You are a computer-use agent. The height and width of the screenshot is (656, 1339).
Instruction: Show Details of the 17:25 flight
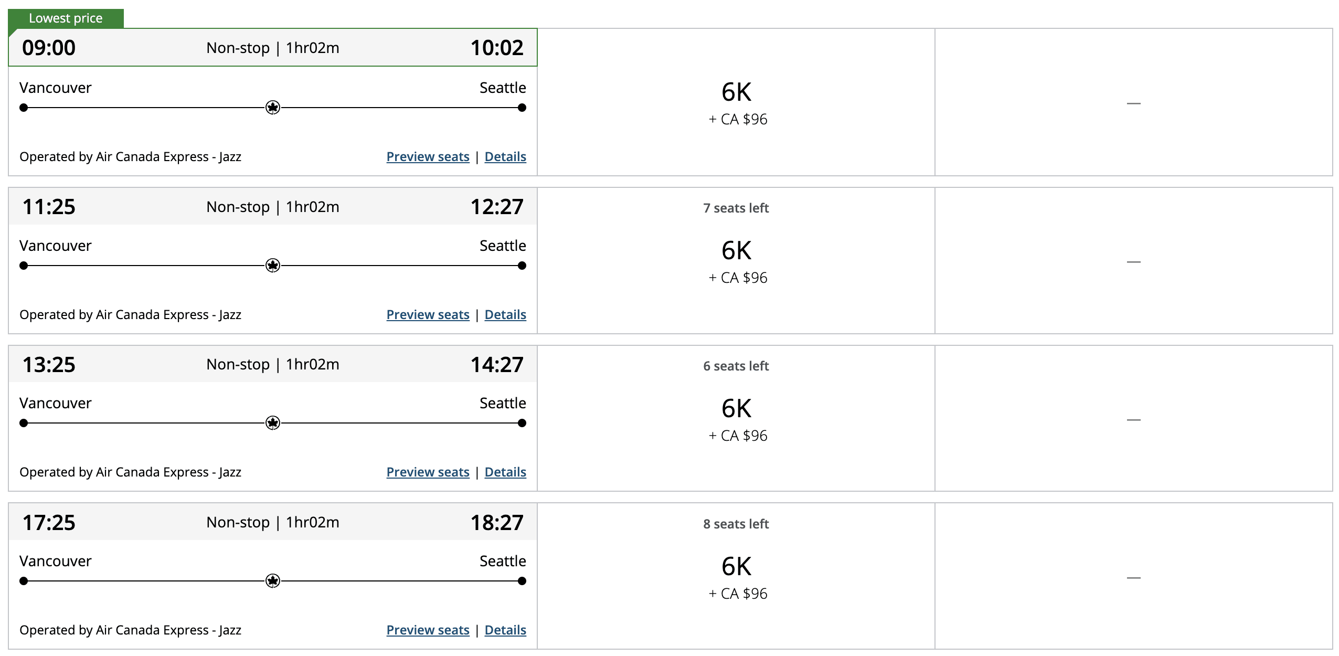505,630
